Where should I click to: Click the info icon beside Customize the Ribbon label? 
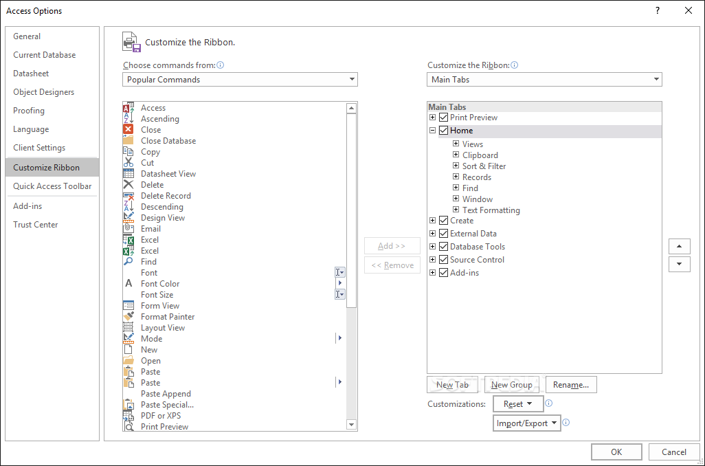(x=515, y=65)
